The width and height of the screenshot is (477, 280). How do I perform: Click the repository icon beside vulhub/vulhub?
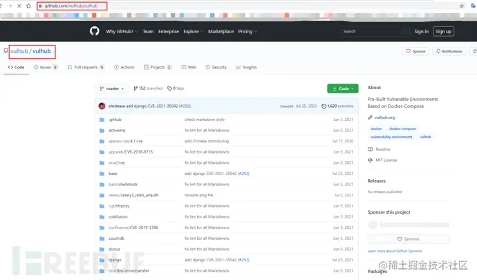pyautogui.click(x=6, y=51)
